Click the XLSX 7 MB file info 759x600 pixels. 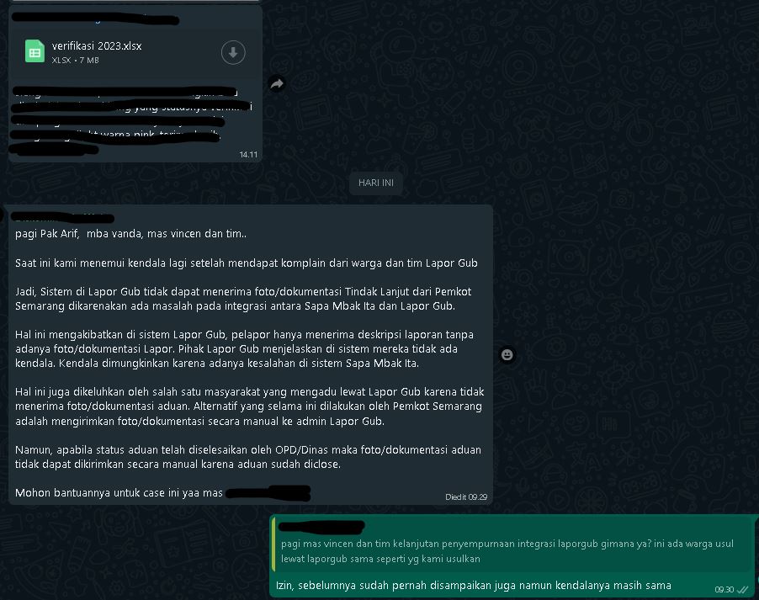[76, 60]
